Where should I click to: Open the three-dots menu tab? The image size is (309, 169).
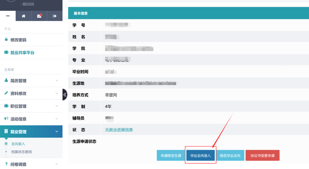(x=8, y=16)
